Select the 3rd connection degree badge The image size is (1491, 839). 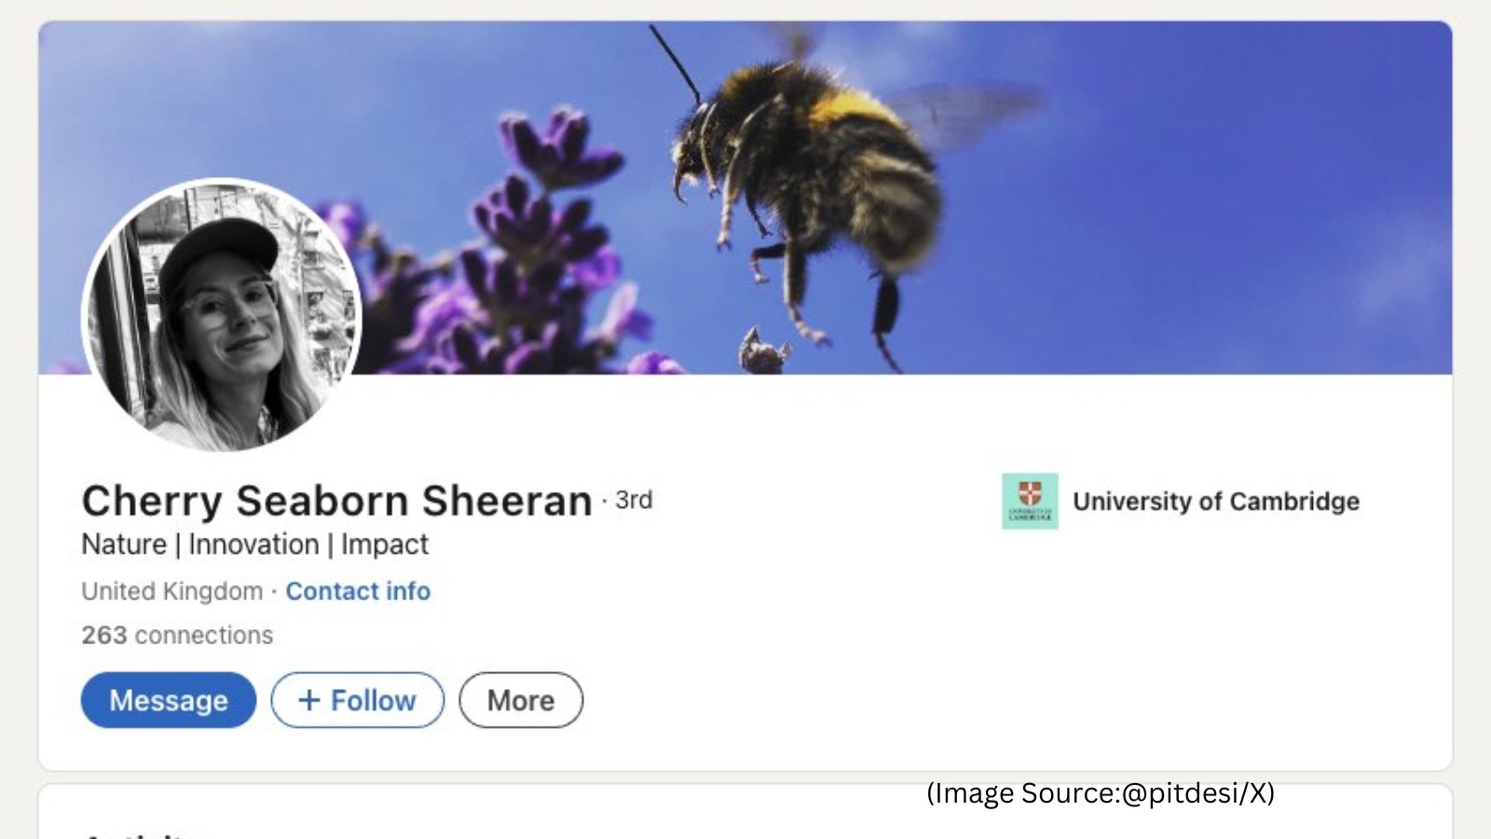pyautogui.click(x=632, y=501)
